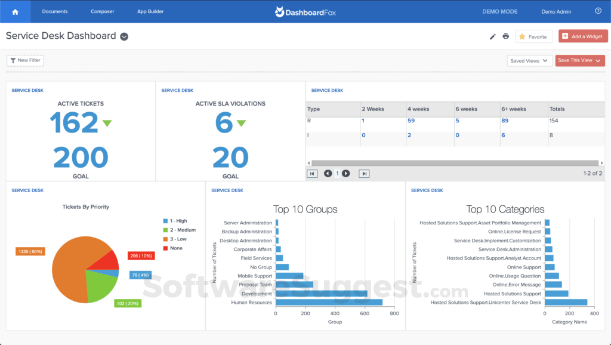
Task: Open the DashboardFox logo in the header
Action: click(305, 11)
